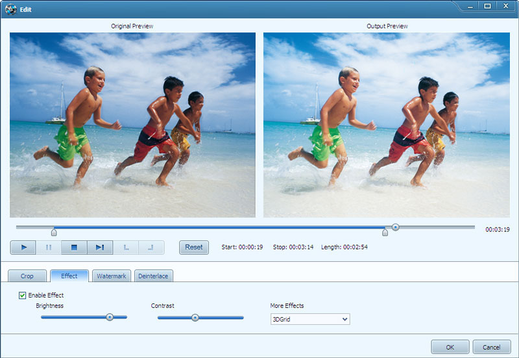The image size is (519, 358).
Task: Click the Reset button
Action: point(194,248)
